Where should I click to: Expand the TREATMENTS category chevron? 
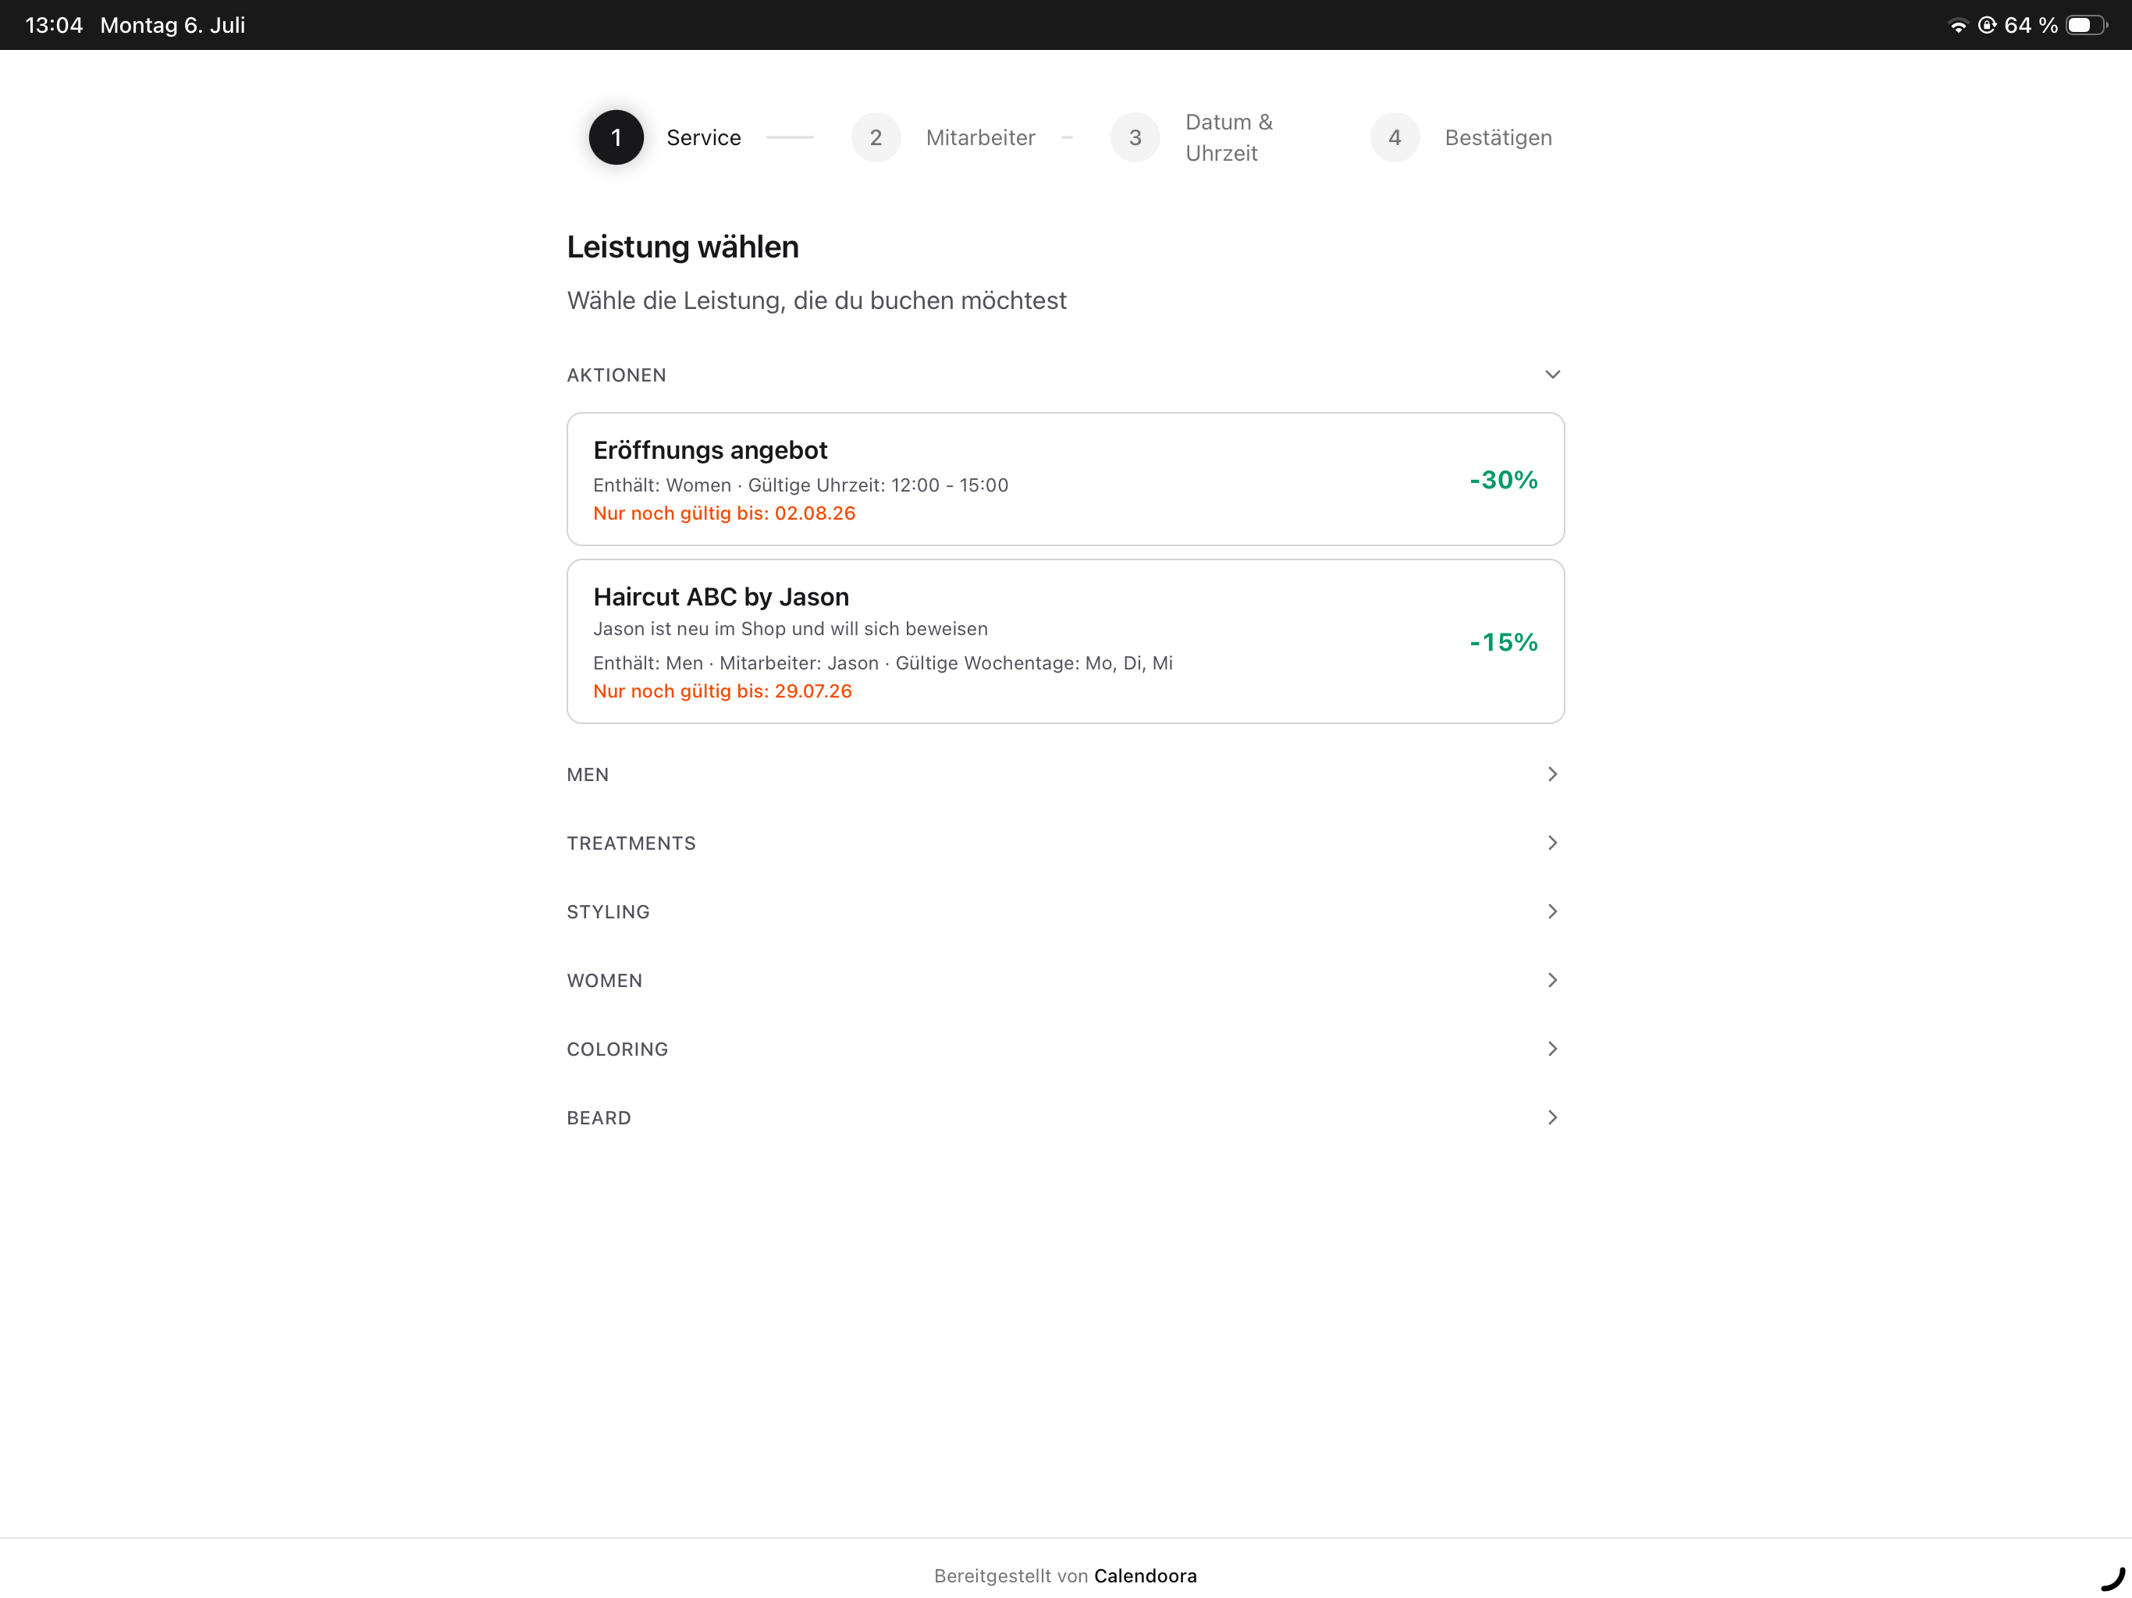click(x=1551, y=843)
